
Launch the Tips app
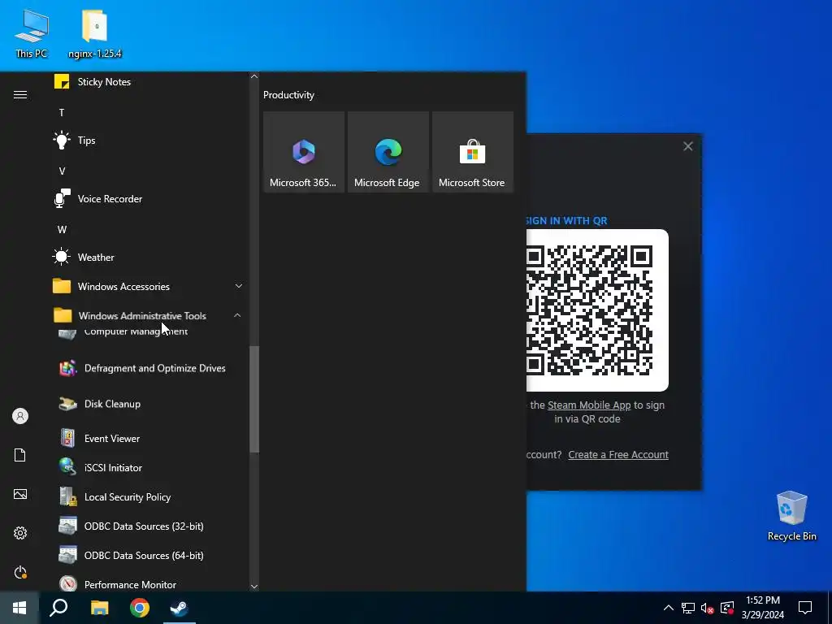[x=148, y=140]
